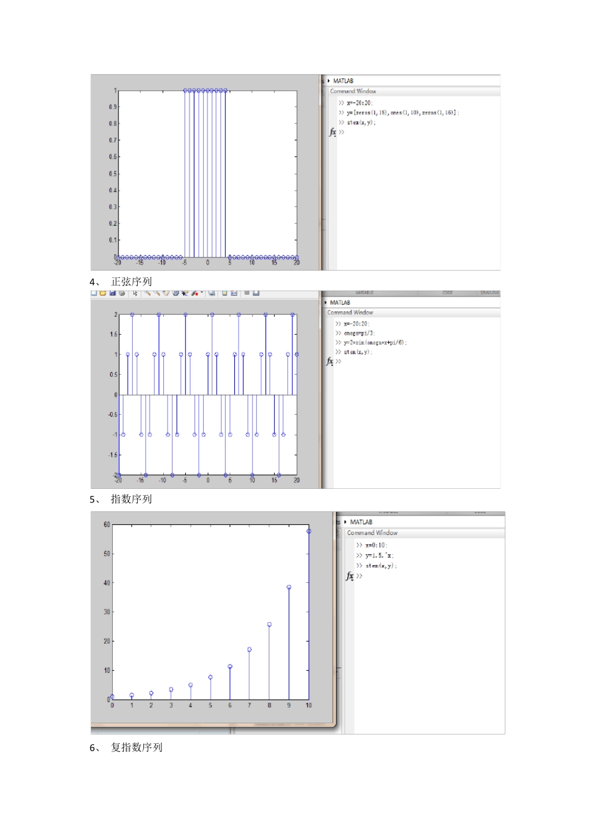The width and height of the screenshot is (592, 838).
Task: Click the heading '5、指数序列'
Action: tap(121, 499)
